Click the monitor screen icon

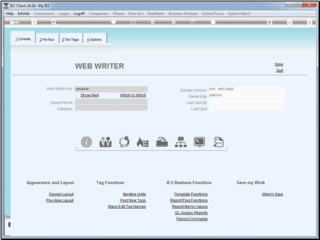[x=200, y=142]
